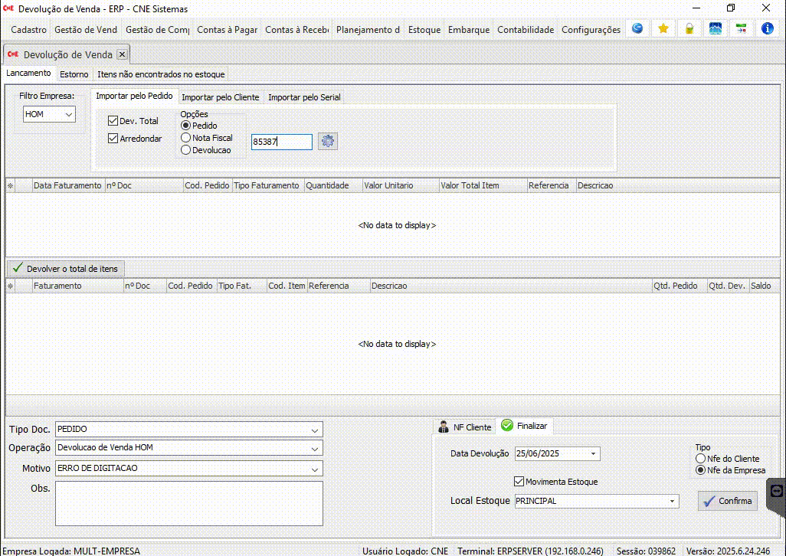Choose the Nfe do Cliente radio button
Viewport: 786px width, 556px height.
(700, 459)
